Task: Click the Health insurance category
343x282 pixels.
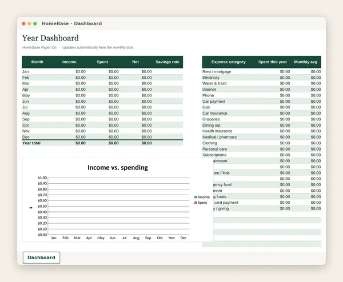Action: [x=217, y=131]
